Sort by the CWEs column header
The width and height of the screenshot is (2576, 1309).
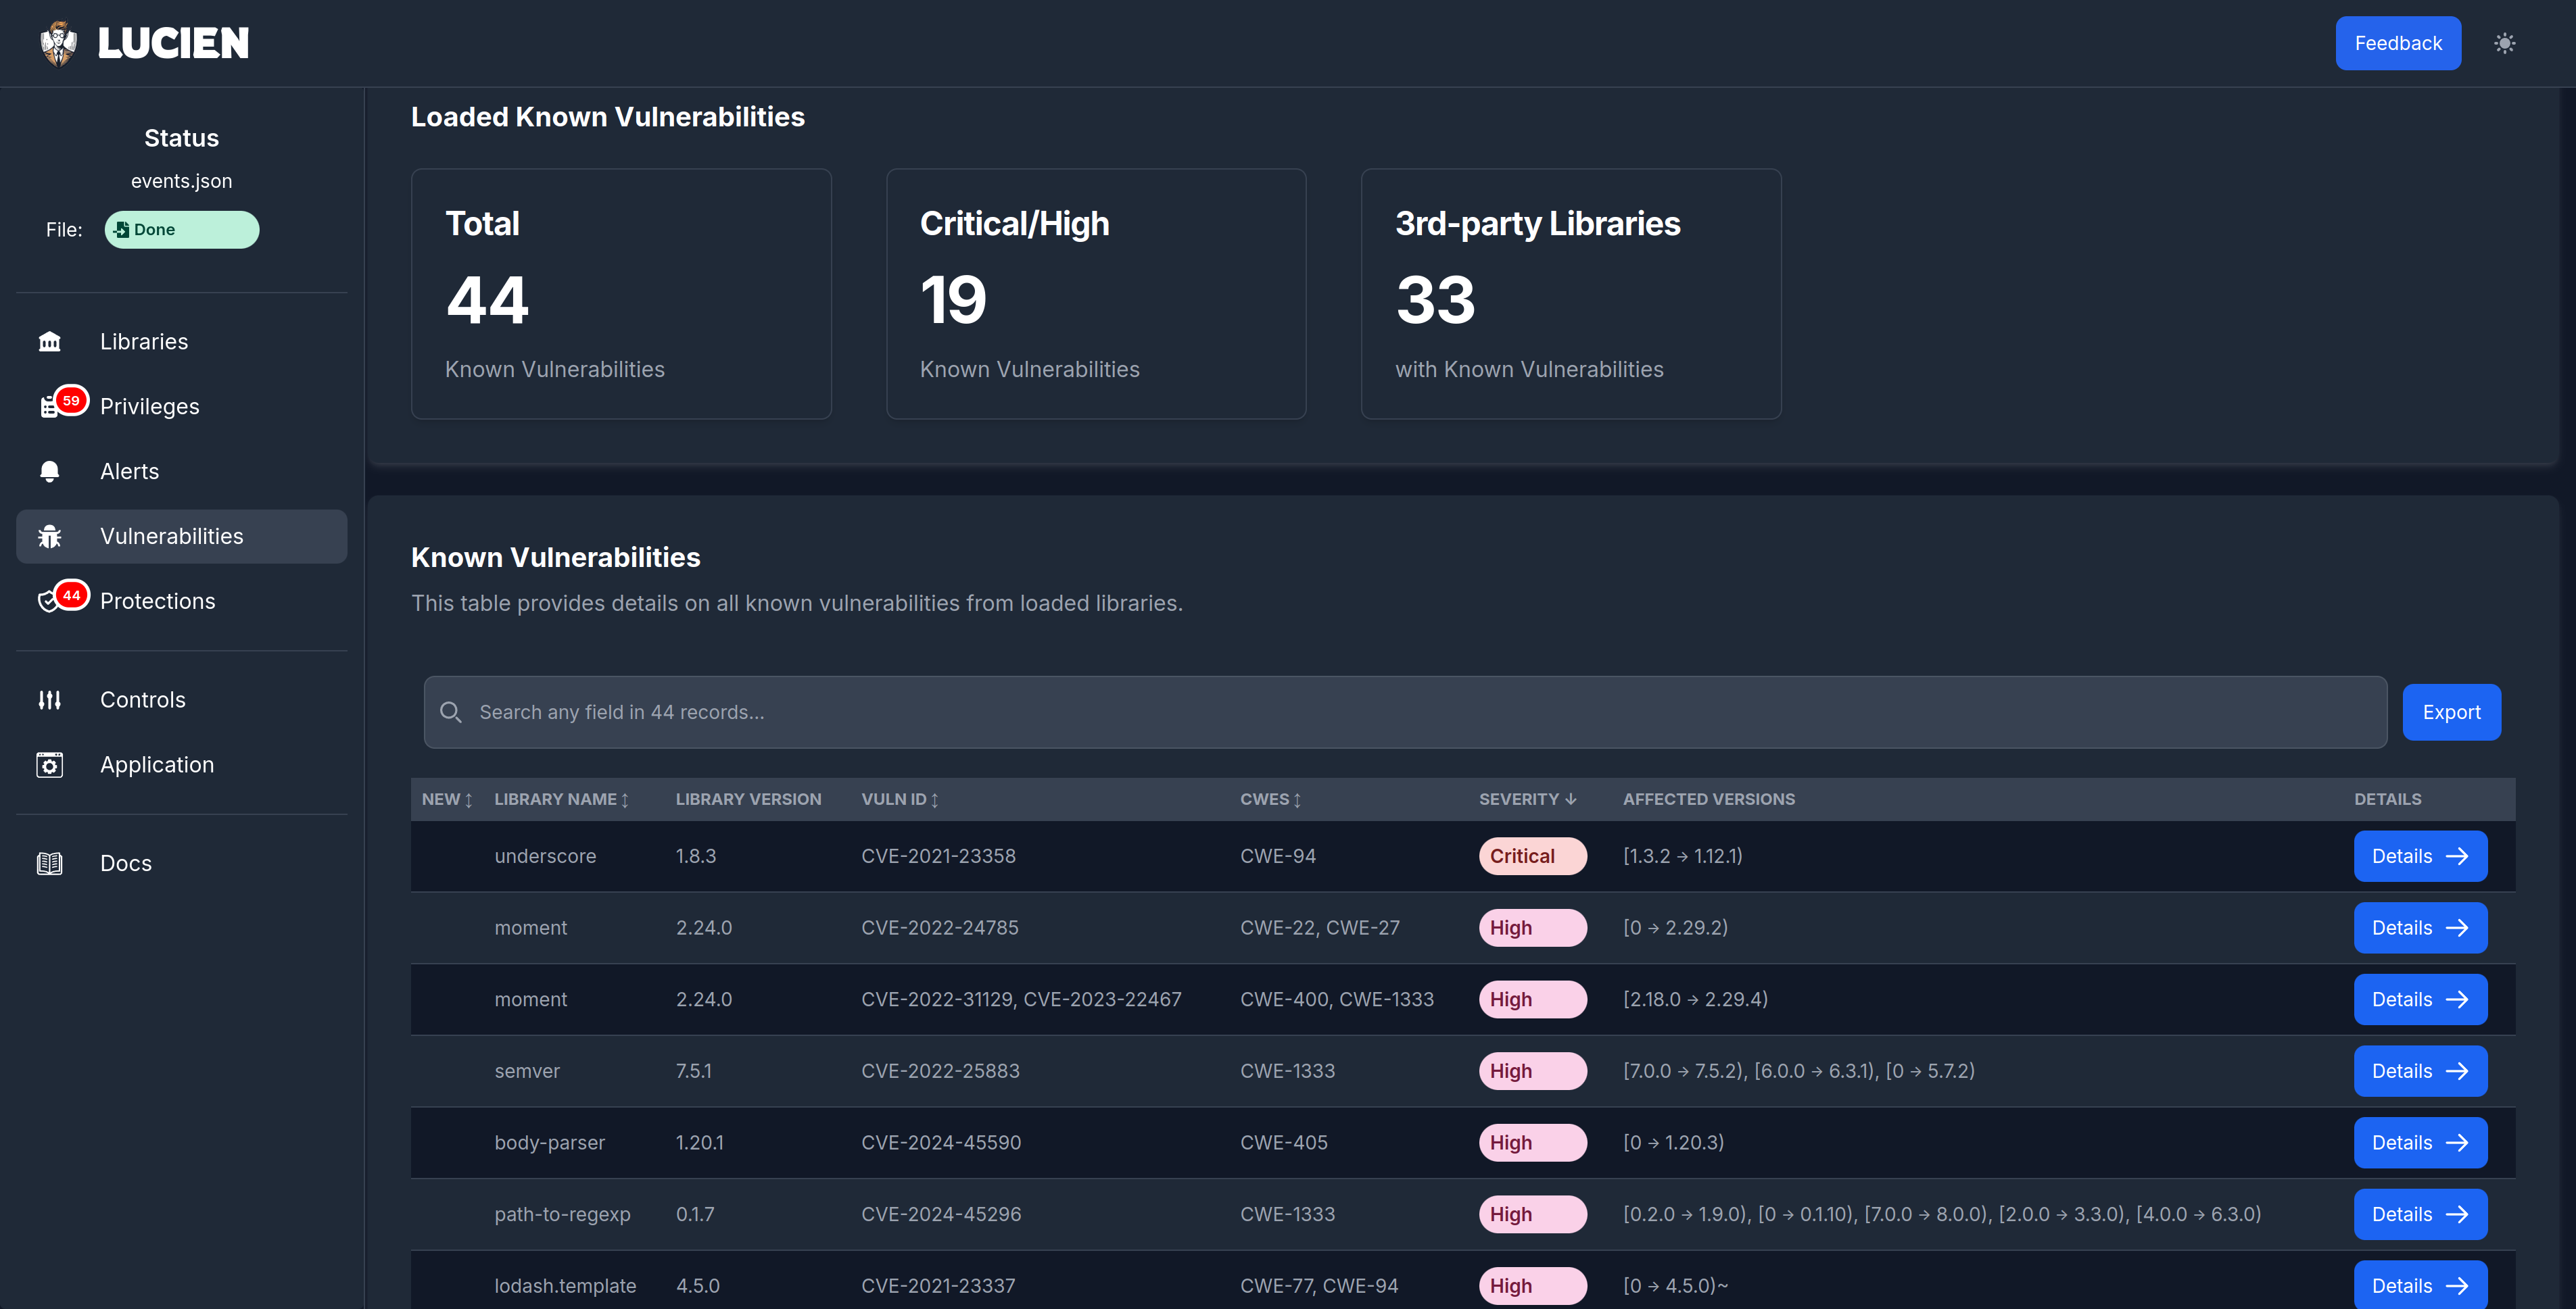pyautogui.click(x=1270, y=799)
